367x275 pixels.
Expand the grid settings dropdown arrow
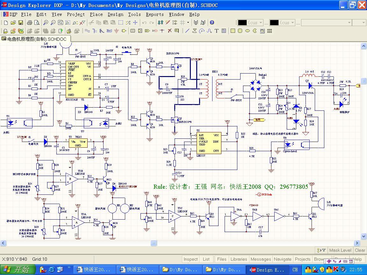(188, 23)
